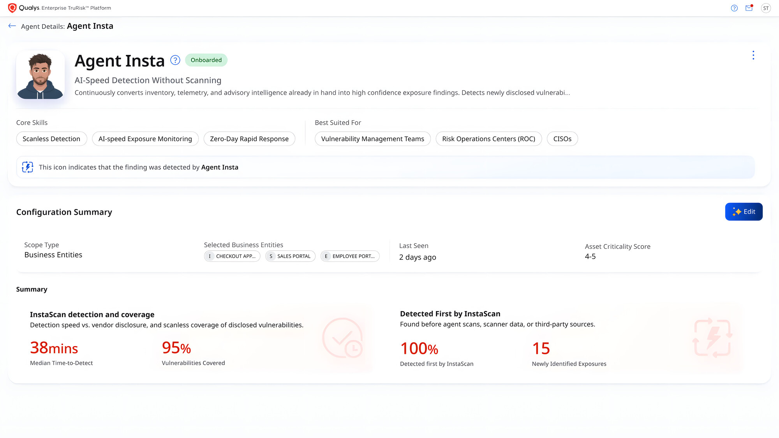The height and width of the screenshot is (438, 779).
Task: Click the Asset Criticality Score value 4-5
Action: click(590, 257)
